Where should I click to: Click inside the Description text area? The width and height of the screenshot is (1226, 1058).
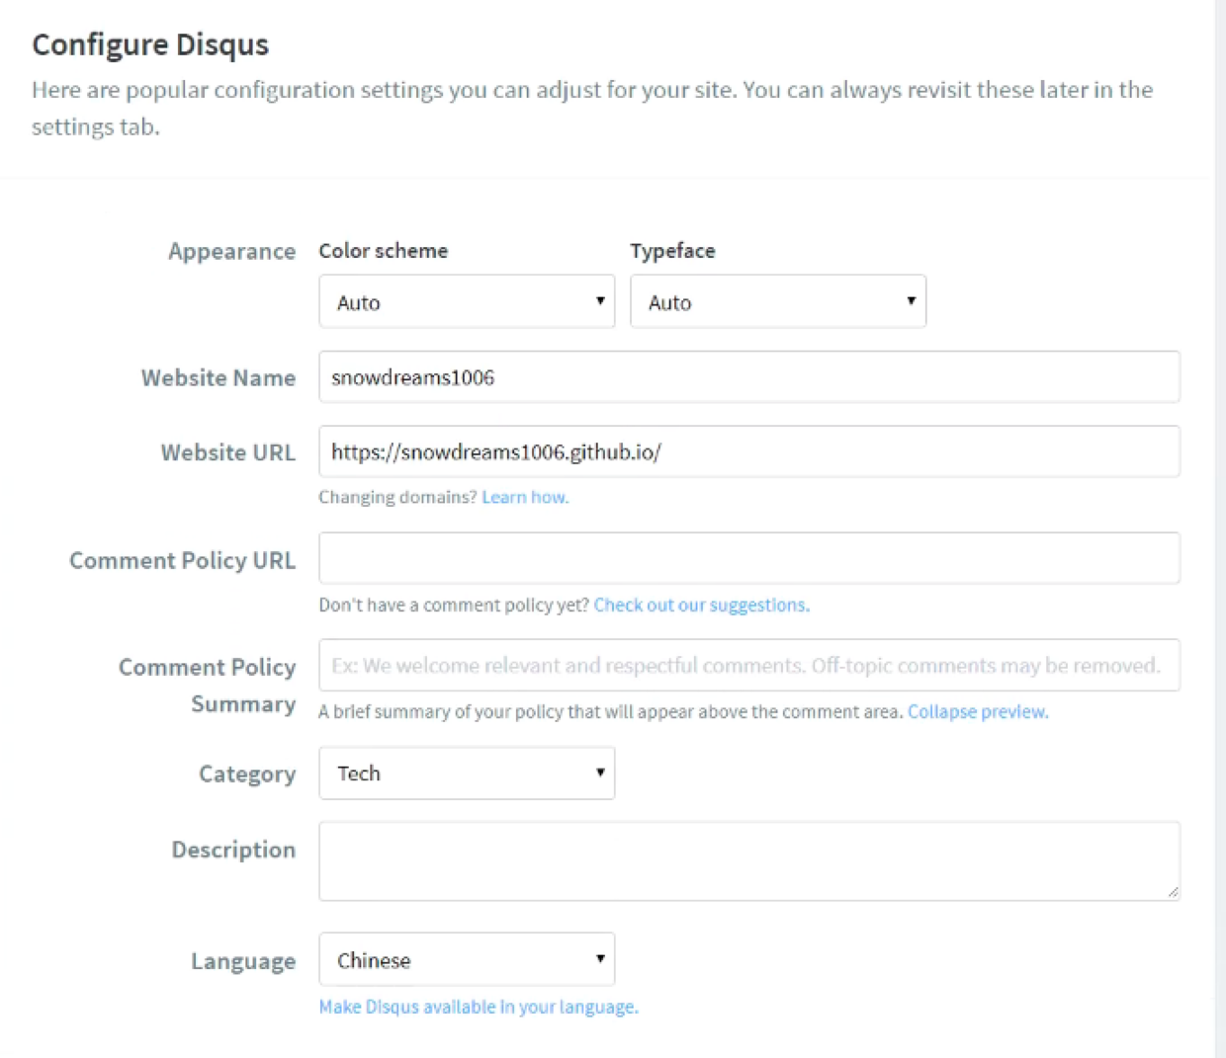[748, 859]
